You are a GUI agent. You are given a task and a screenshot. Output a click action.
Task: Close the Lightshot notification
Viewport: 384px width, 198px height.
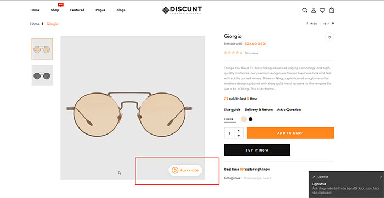[x=381, y=176]
